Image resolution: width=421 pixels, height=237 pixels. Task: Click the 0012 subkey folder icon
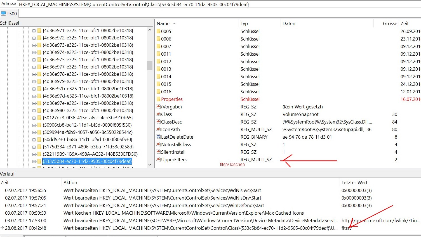[158, 61]
